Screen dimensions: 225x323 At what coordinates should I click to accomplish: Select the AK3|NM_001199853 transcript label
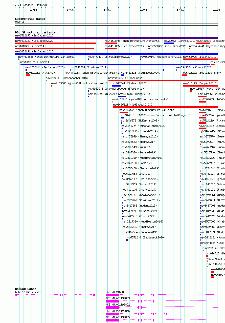[118, 298]
